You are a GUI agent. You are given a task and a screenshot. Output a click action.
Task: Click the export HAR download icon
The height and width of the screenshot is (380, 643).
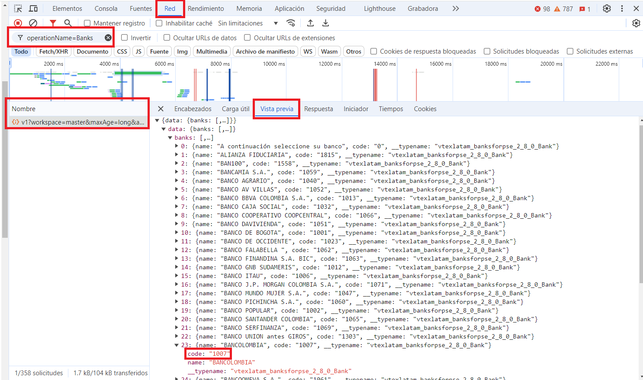(x=326, y=23)
